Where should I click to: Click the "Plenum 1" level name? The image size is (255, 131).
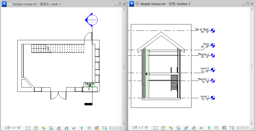point(203,79)
